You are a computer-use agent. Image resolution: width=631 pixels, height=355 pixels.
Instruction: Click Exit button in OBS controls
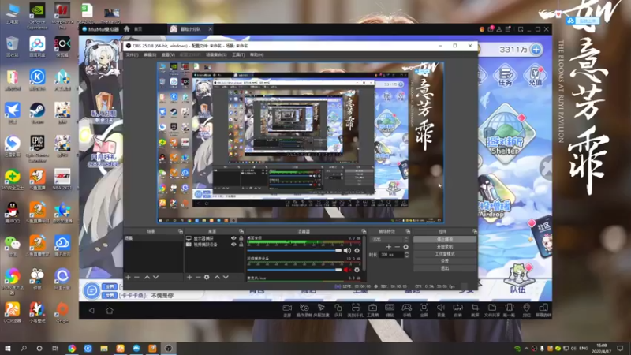445,268
